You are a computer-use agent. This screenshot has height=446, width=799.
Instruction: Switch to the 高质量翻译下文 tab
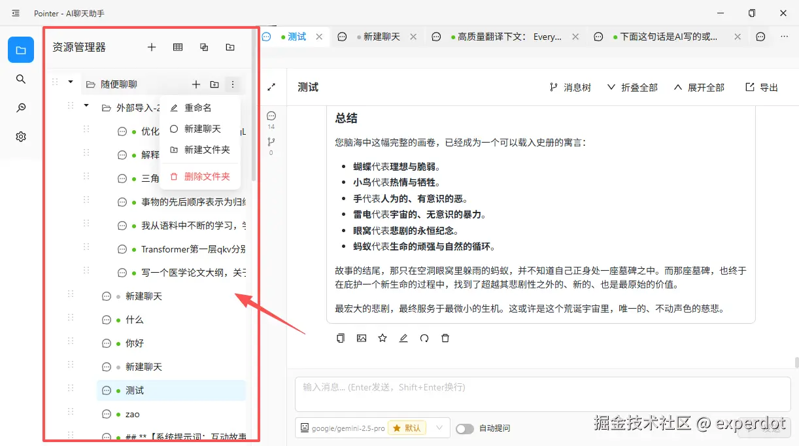pos(510,37)
